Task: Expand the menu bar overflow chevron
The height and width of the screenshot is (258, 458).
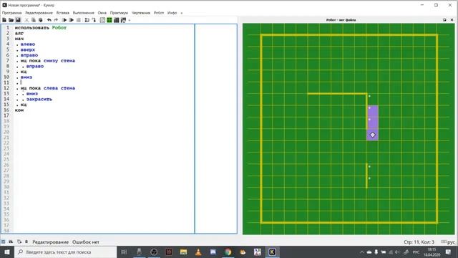Action: pos(181,13)
